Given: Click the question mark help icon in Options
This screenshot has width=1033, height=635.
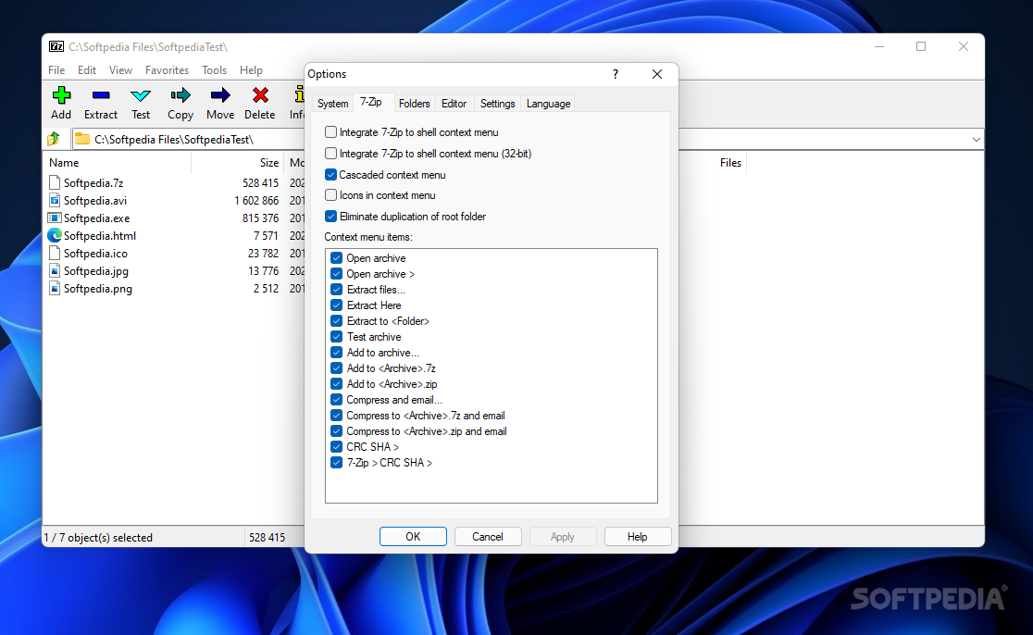Looking at the screenshot, I should (616, 74).
